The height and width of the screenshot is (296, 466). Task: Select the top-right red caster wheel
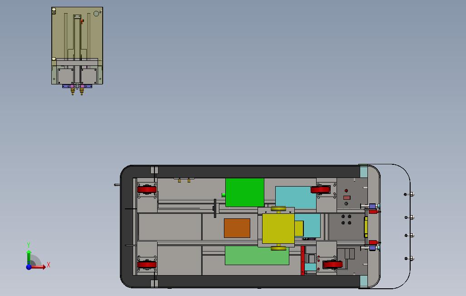(x=320, y=189)
